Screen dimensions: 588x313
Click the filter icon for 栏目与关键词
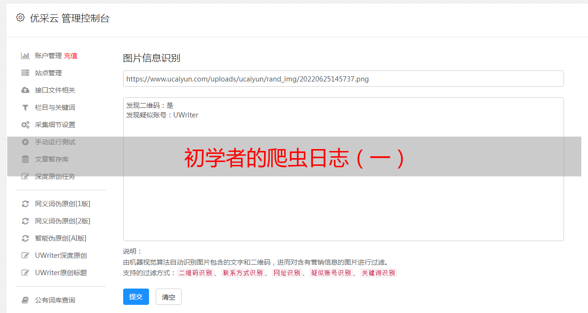[25, 107]
